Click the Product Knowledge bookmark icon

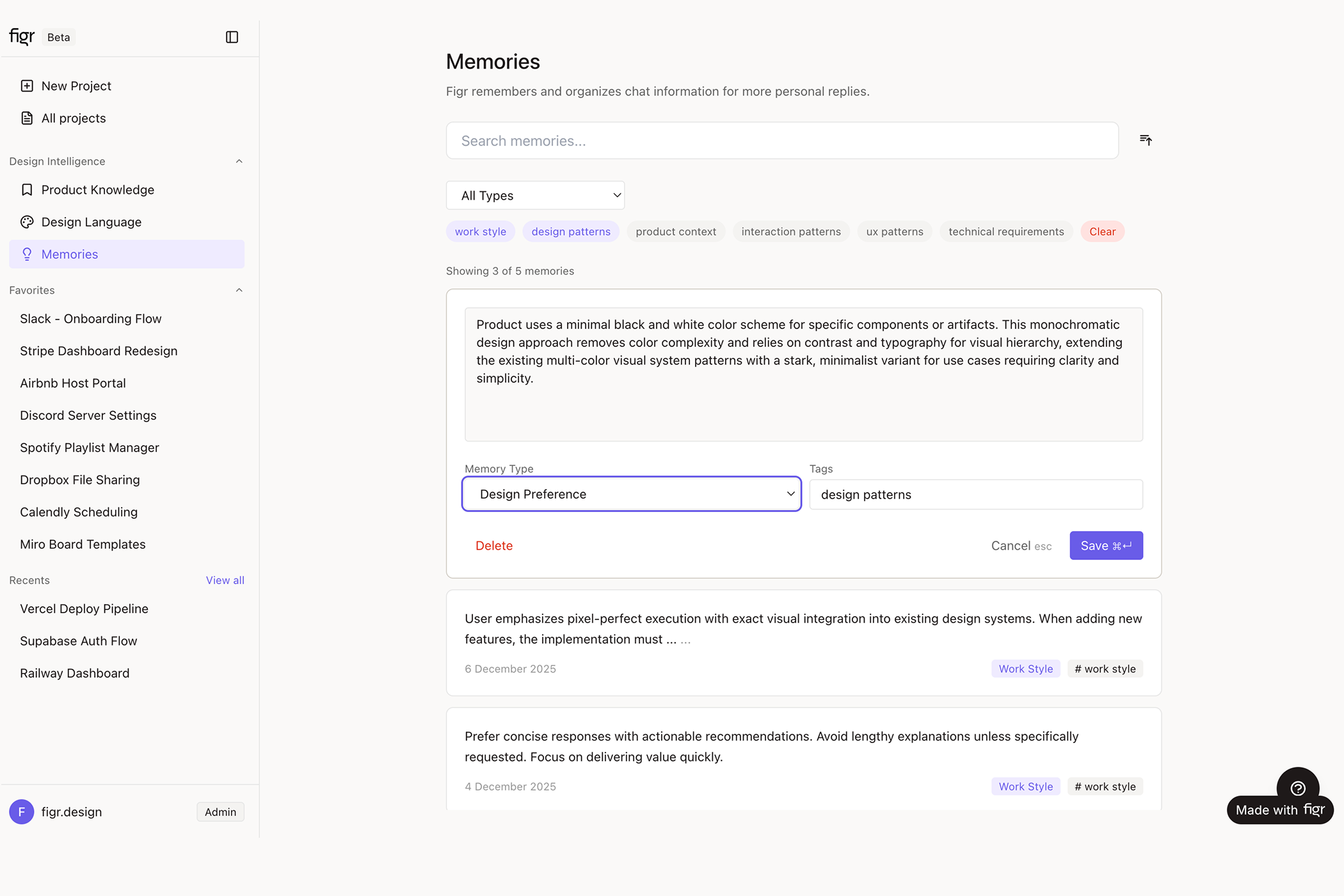click(27, 190)
